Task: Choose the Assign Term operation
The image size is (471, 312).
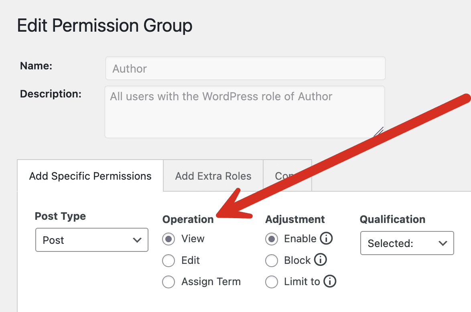Action: point(169,282)
